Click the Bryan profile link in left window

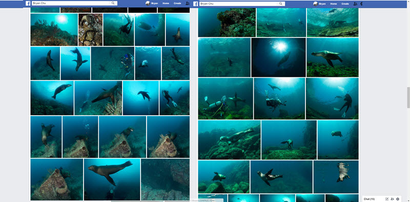pyautogui.click(x=155, y=4)
